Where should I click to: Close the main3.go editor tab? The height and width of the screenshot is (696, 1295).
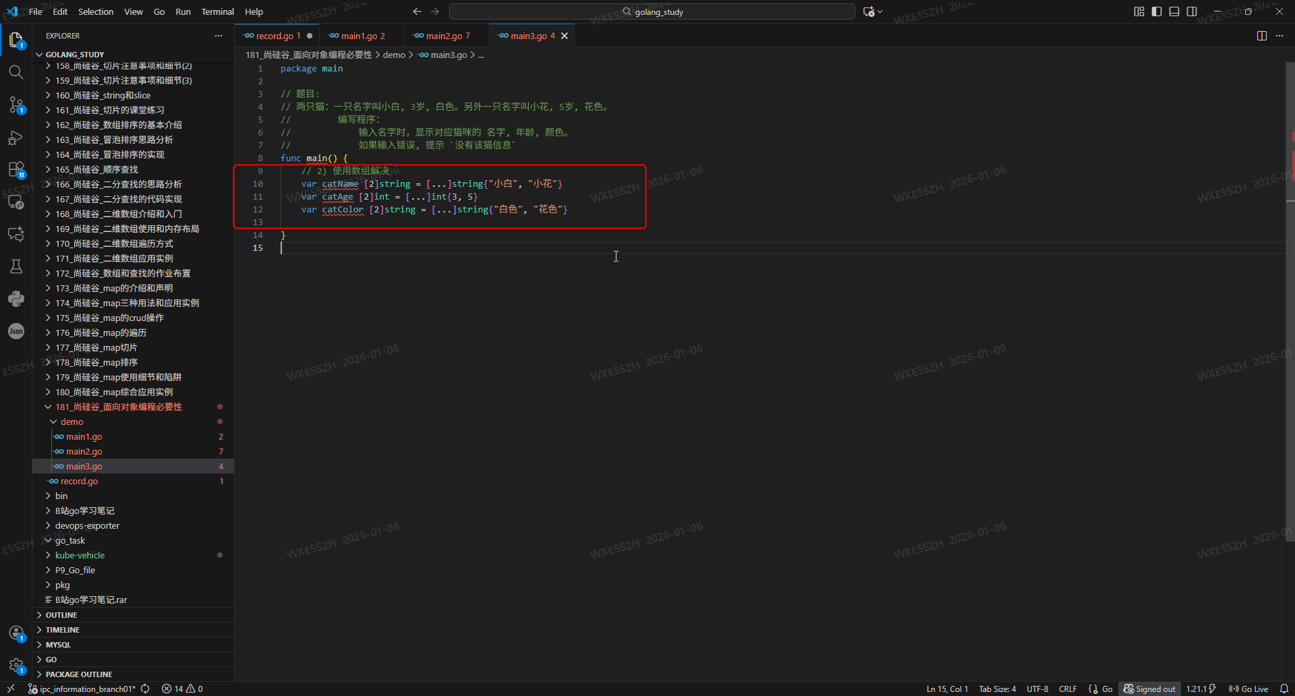[565, 36]
